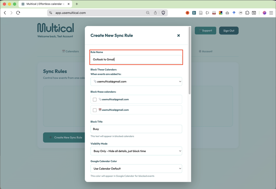Reload the page with the refresh icon
The height and width of the screenshot is (189, 276).
pyautogui.click(x=18, y=13)
